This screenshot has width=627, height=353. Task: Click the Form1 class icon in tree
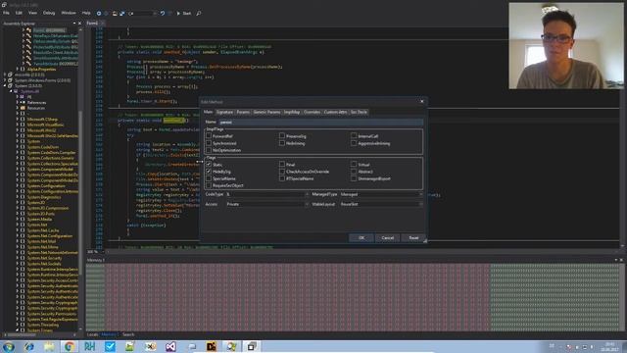[28, 30]
